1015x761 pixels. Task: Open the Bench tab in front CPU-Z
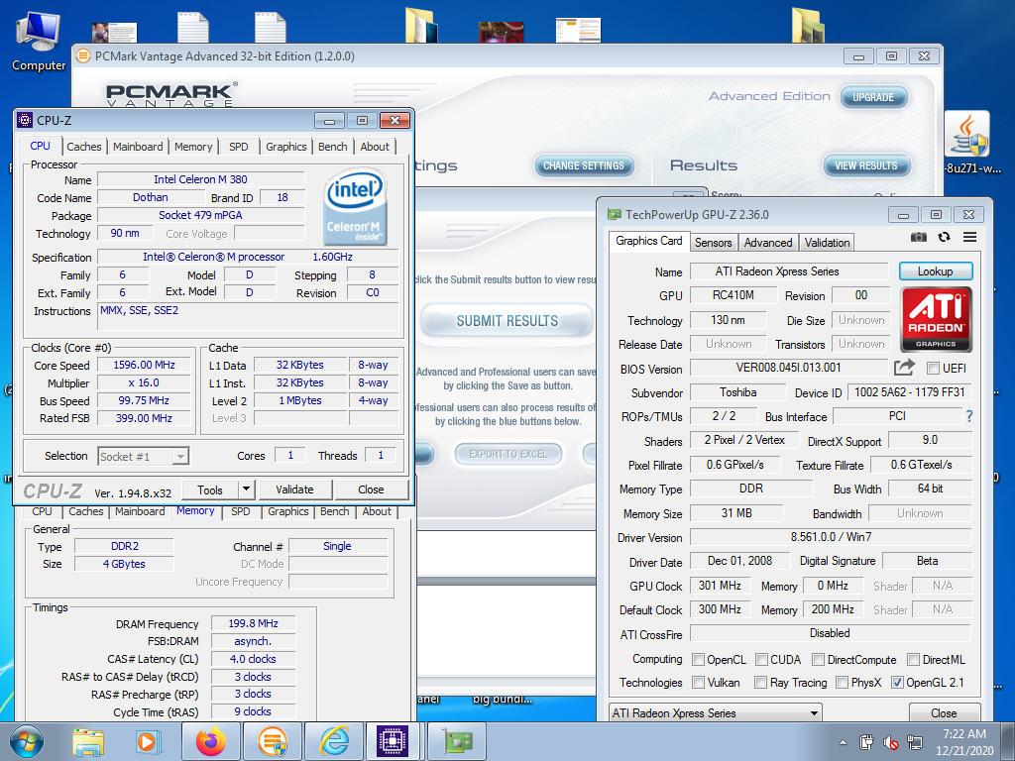[x=333, y=147]
